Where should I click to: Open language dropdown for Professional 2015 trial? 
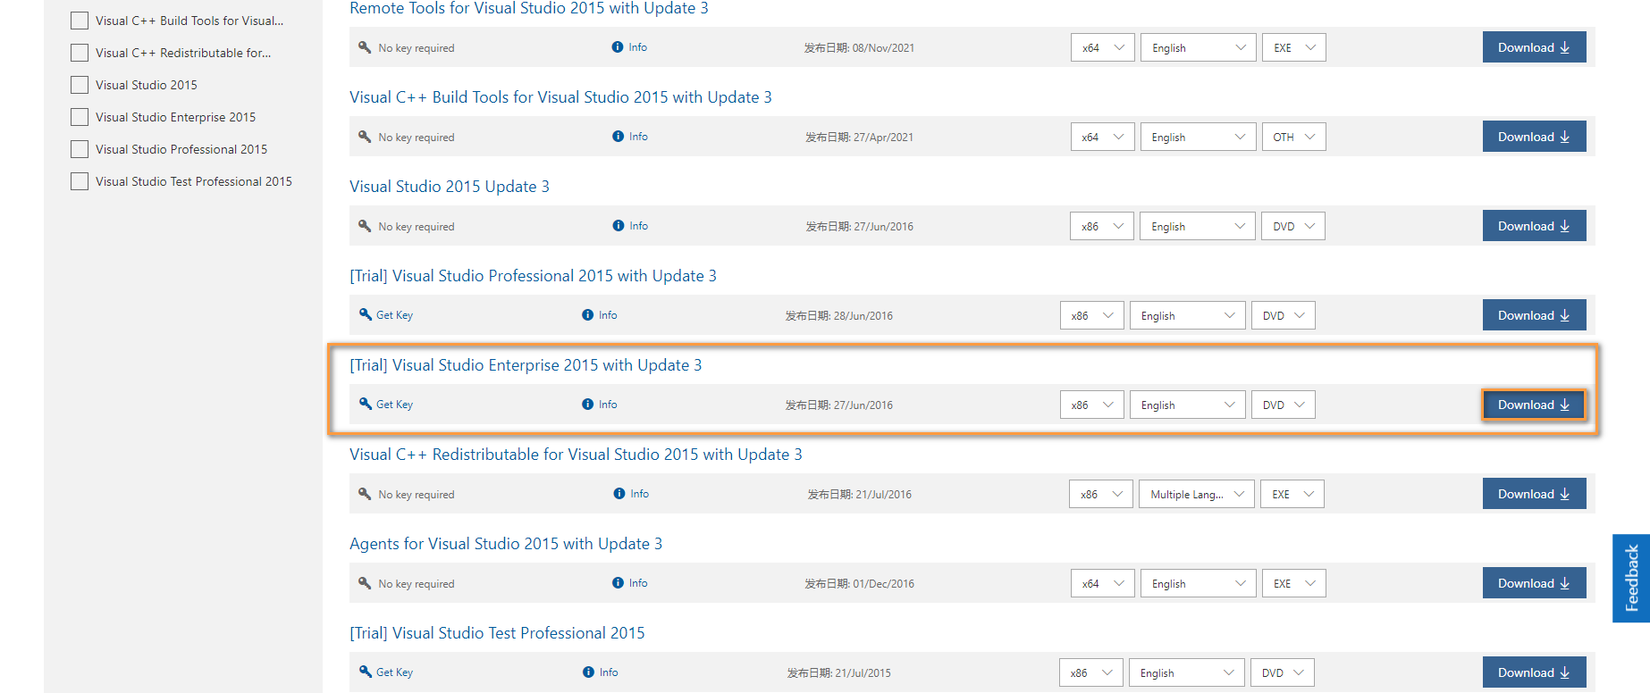pos(1188,315)
